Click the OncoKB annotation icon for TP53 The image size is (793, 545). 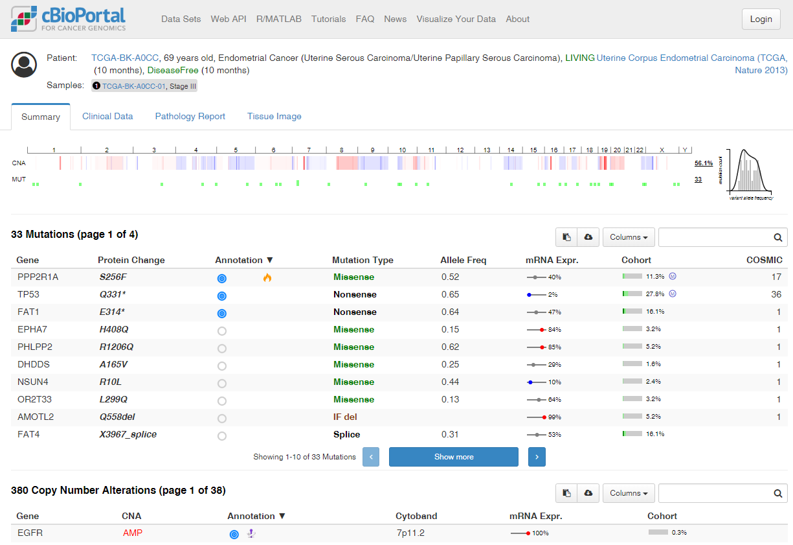pos(222,296)
